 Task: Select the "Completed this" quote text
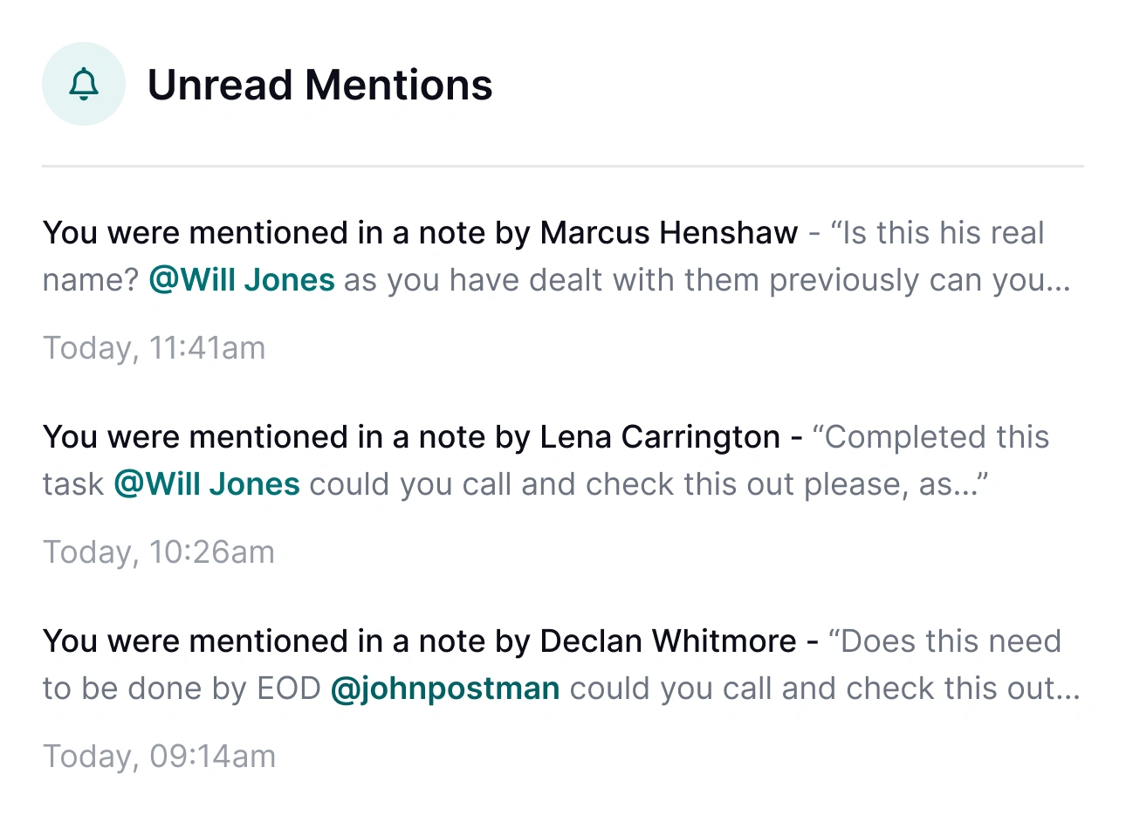pyautogui.click(x=930, y=437)
